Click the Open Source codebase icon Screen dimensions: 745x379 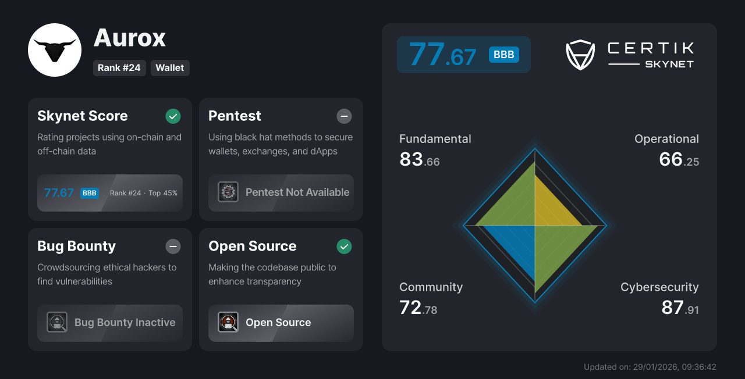coord(228,322)
